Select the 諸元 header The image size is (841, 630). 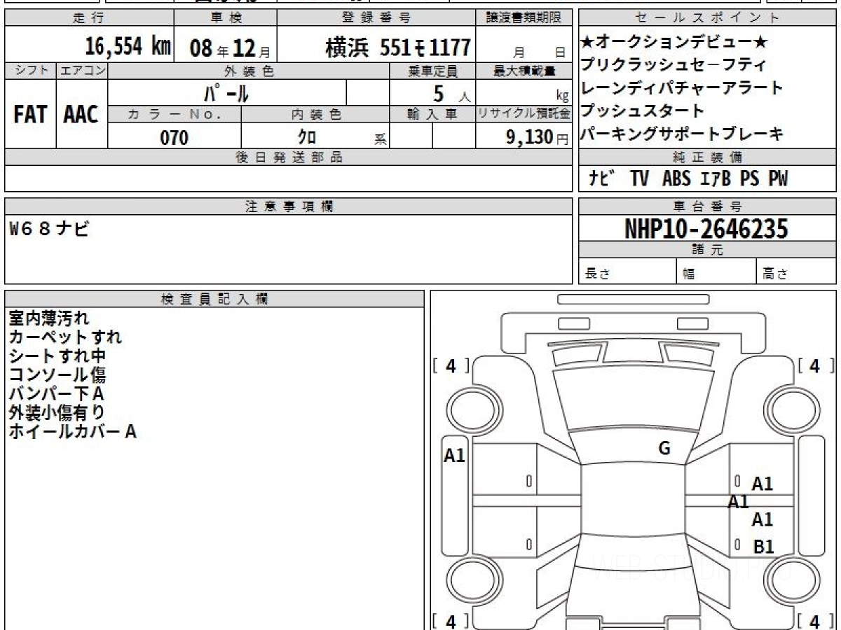pyautogui.click(x=707, y=250)
